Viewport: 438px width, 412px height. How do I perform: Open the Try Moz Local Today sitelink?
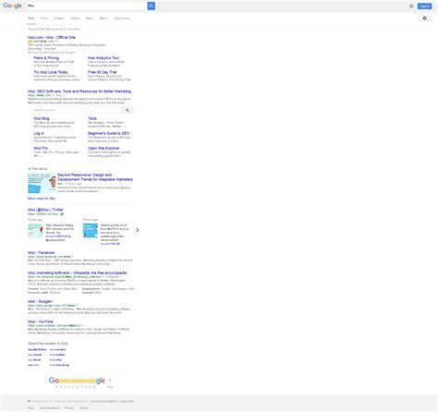(x=51, y=72)
